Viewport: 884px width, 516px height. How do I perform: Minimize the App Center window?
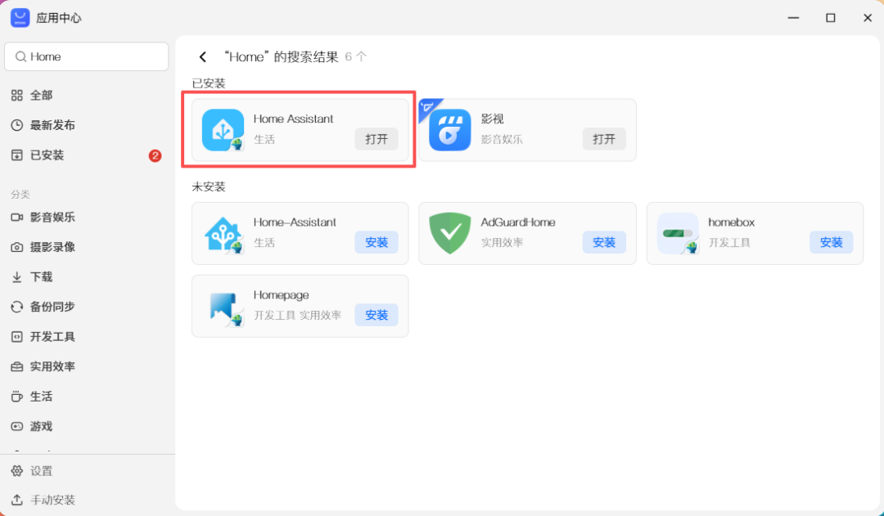pos(793,18)
